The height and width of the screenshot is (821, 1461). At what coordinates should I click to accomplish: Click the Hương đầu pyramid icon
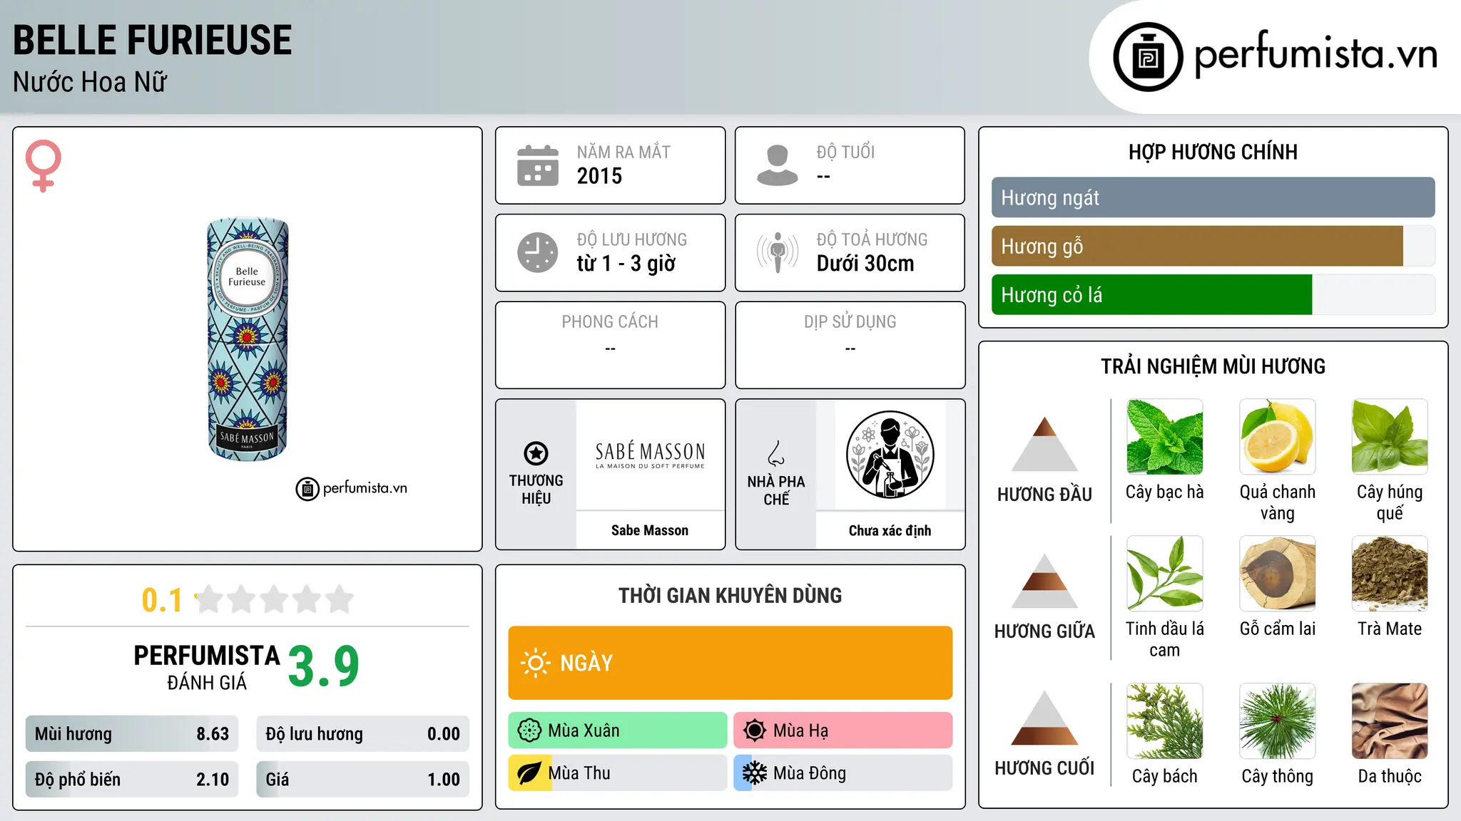tap(1044, 444)
